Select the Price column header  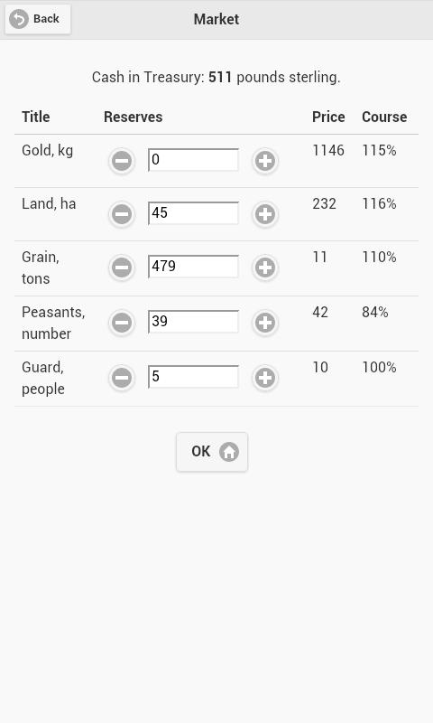[328, 117]
